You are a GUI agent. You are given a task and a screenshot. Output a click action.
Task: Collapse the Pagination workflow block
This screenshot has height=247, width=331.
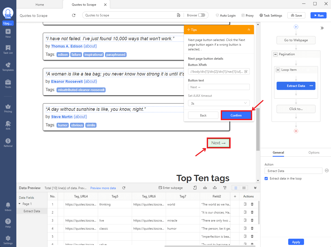275,54
